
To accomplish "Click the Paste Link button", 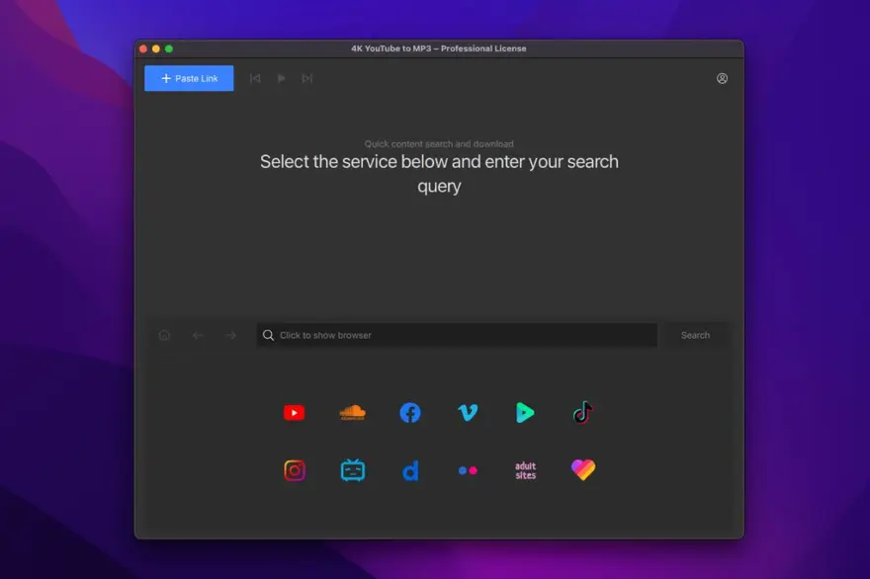I will (x=189, y=78).
